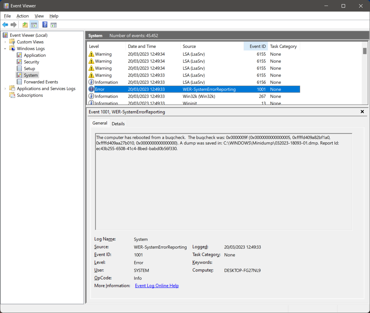Image resolution: width=370 pixels, height=313 pixels.
Task: Click the OpCode value 'Info'
Action: pyautogui.click(x=138, y=278)
